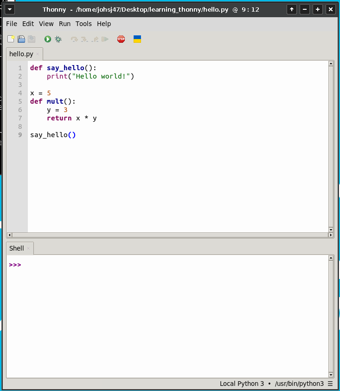This screenshot has height=391, width=340.
Task: Create a new file with toolbar icon
Action: tap(11, 39)
